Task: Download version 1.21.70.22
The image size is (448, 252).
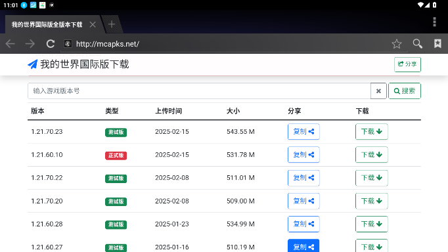Action: coord(371,178)
